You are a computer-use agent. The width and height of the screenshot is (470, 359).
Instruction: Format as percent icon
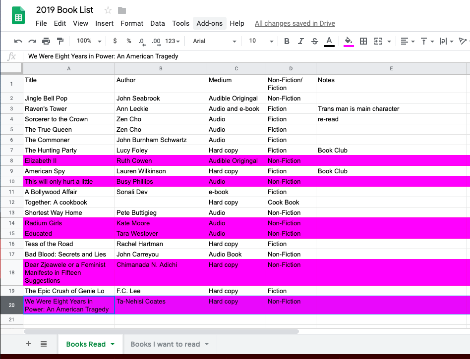coord(129,41)
